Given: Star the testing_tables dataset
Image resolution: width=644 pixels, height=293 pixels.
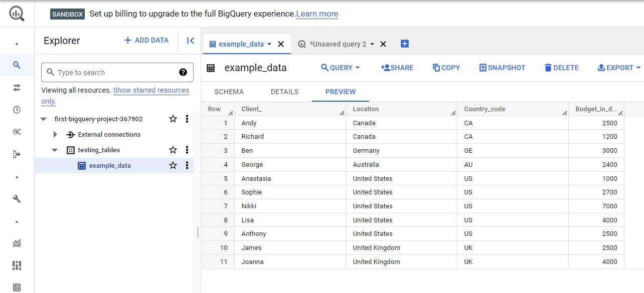Looking at the screenshot, I should 173,150.
